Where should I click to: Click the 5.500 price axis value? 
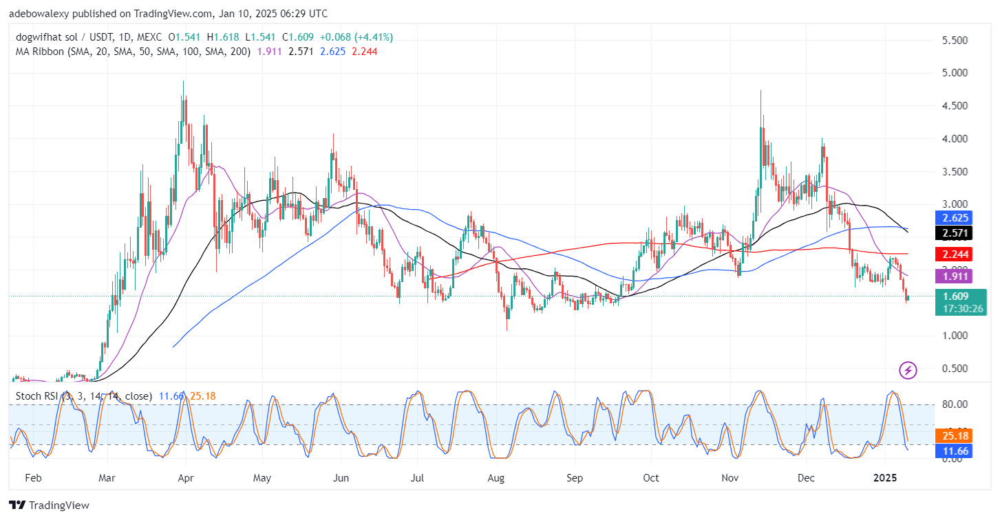[956, 41]
